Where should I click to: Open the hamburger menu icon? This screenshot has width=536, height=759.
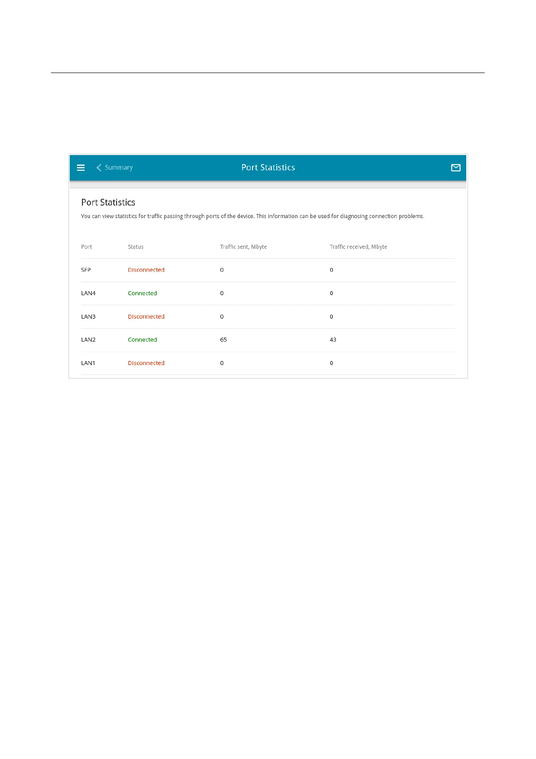[x=81, y=168]
